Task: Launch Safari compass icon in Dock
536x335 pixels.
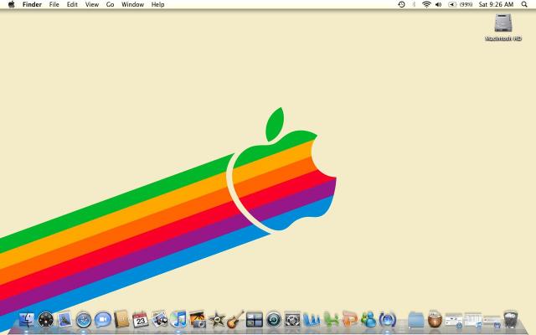Action: [84, 320]
